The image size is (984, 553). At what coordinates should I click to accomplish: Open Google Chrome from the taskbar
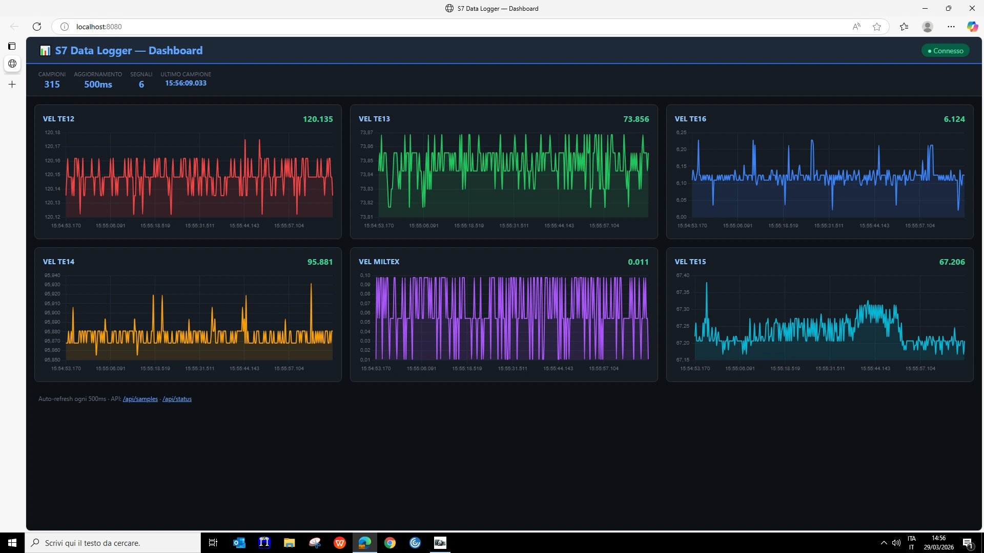click(x=390, y=543)
